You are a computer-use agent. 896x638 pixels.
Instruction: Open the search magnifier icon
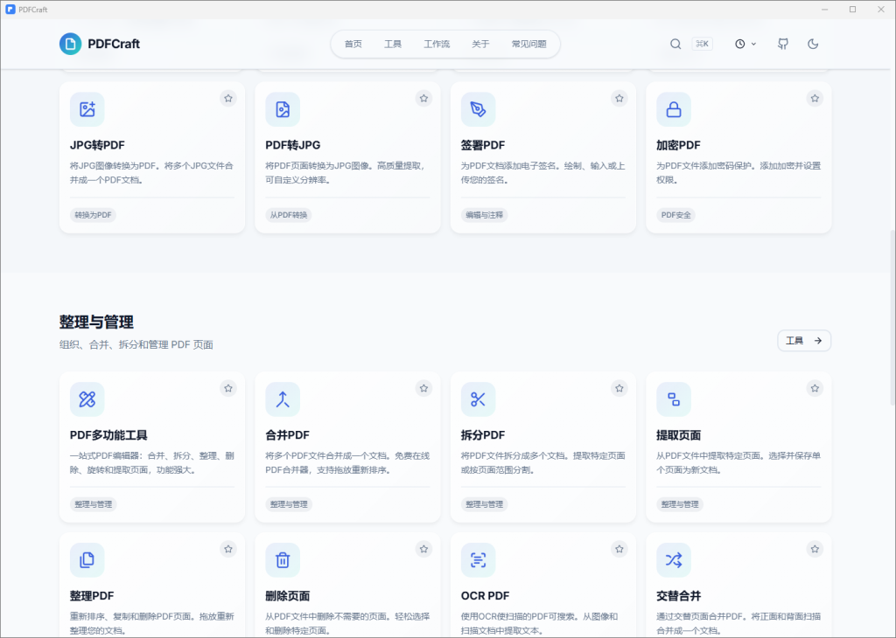click(675, 44)
